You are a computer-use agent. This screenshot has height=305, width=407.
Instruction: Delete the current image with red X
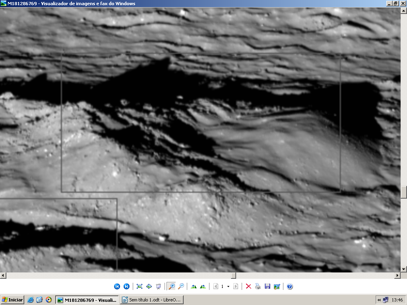[x=248, y=286]
